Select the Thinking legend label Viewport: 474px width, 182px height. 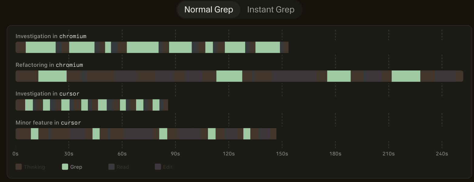34,167
